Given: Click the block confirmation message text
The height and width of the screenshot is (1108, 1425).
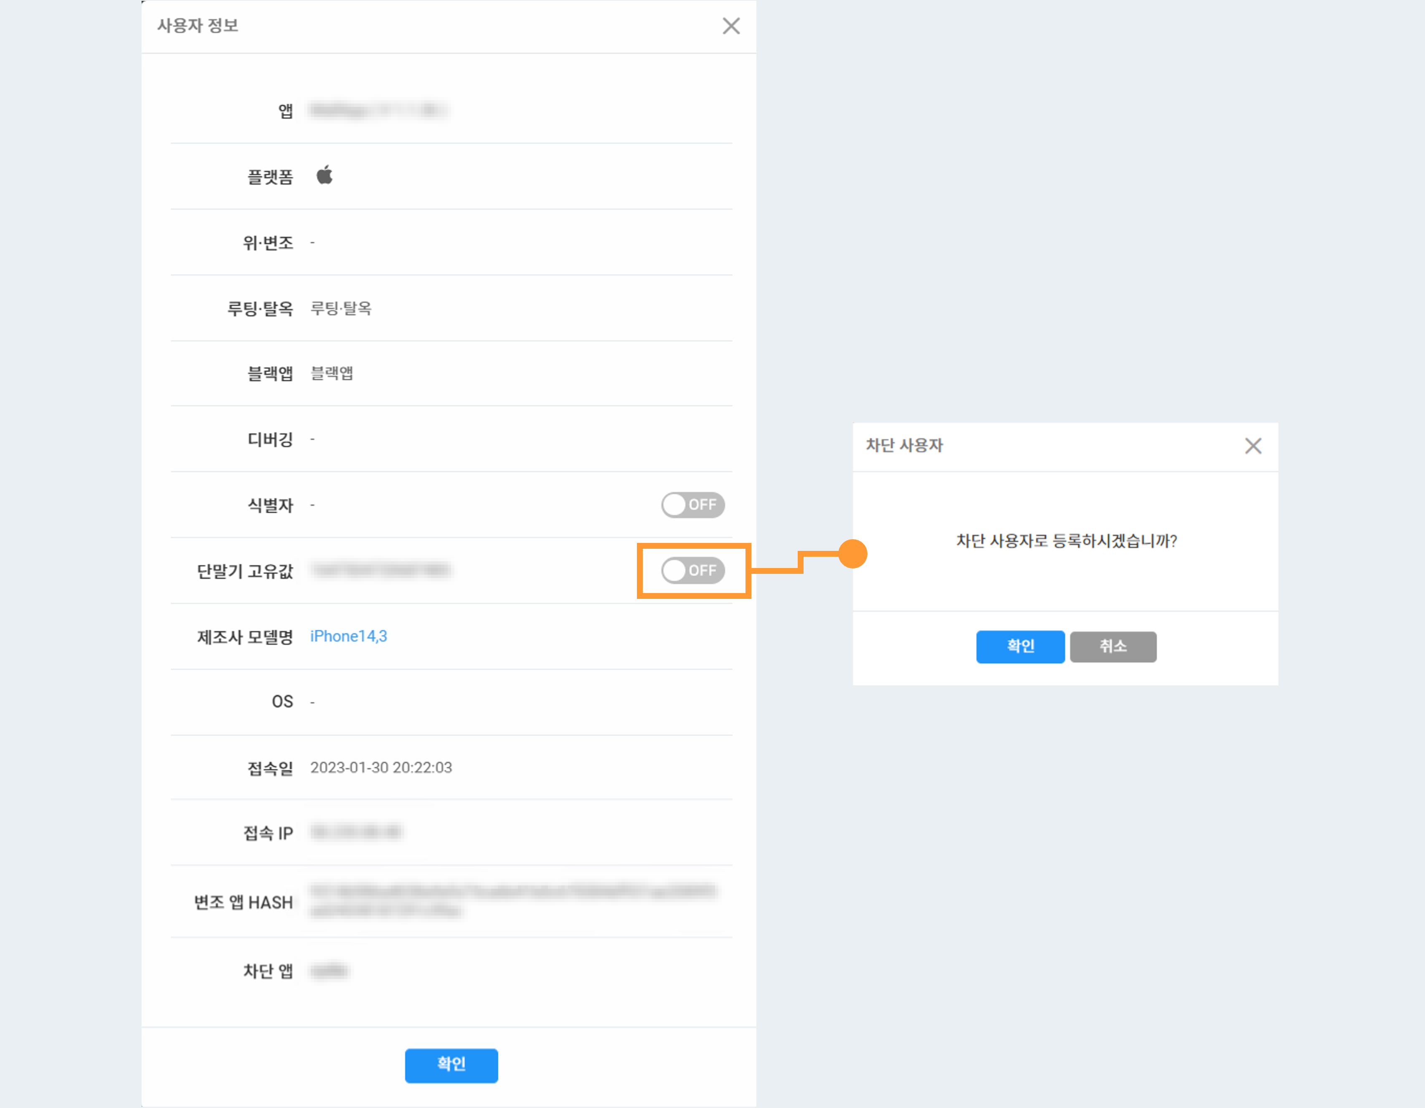Looking at the screenshot, I should tap(1065, 541).
